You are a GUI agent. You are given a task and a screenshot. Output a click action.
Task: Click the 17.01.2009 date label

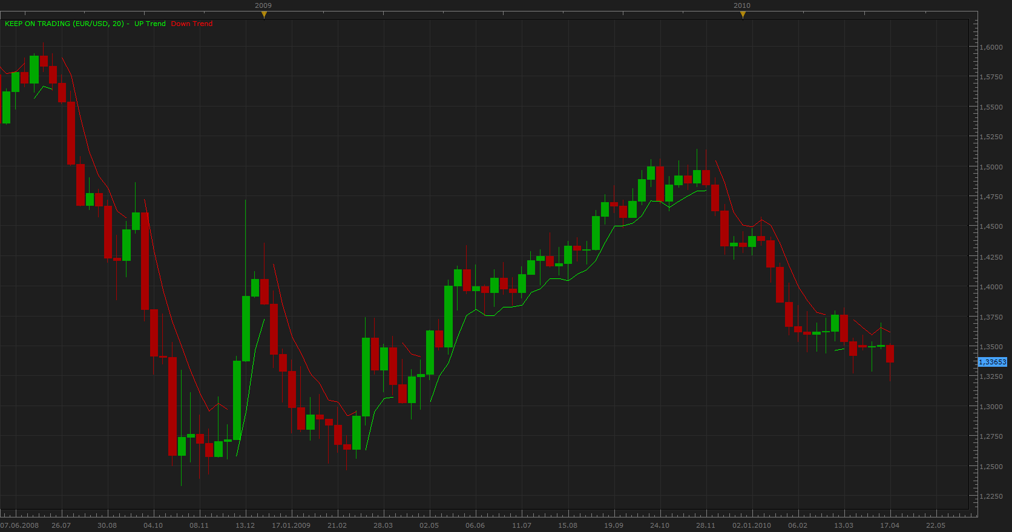(x=291, y=525)
